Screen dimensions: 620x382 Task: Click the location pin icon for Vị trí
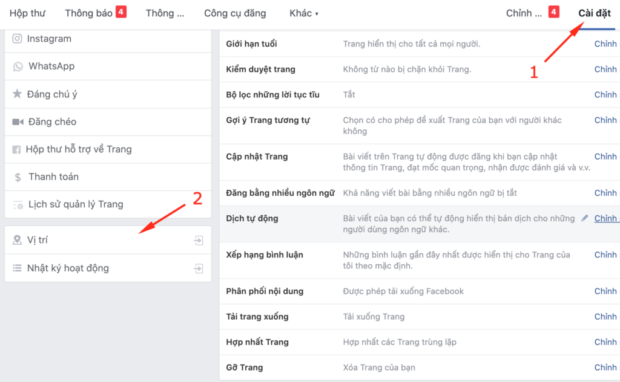(17, 239)
